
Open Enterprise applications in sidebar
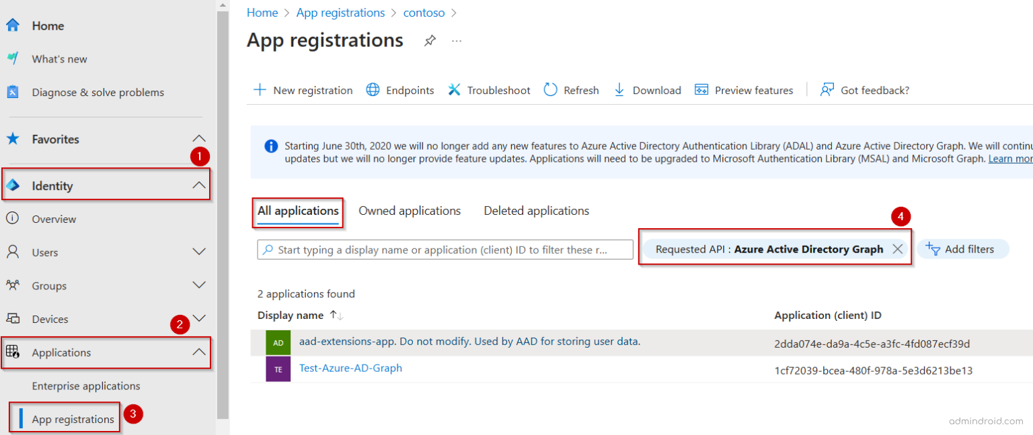point(86,386)
